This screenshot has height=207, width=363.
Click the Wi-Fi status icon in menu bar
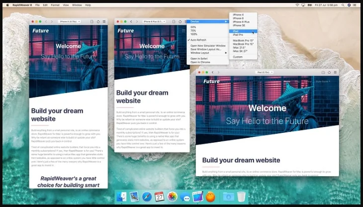coord(297,5)
